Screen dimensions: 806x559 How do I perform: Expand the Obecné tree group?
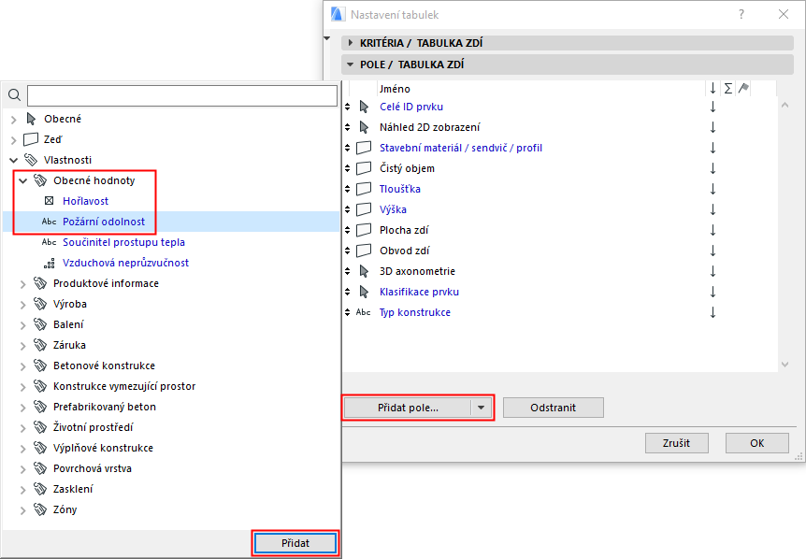[14, 120]
